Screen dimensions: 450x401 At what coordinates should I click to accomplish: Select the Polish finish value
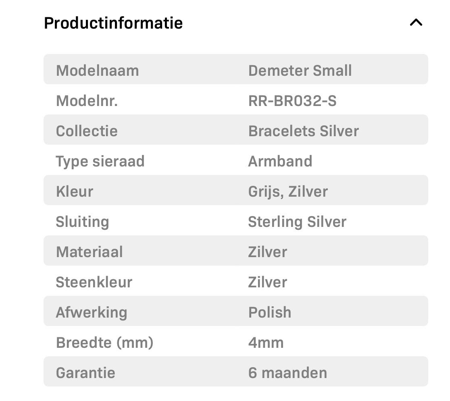pos(269,312)
